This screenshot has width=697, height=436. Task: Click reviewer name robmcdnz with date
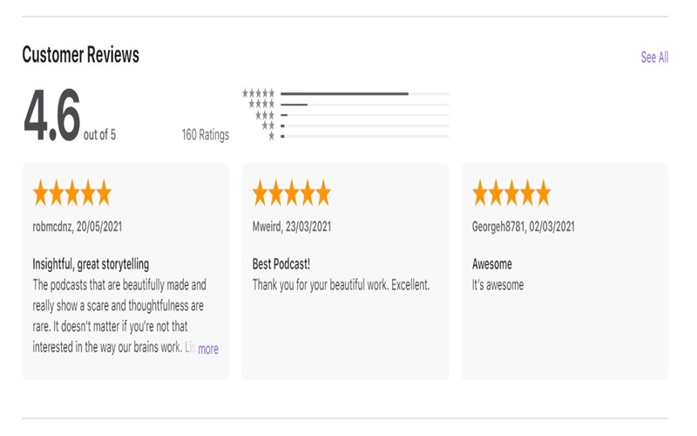78,227
